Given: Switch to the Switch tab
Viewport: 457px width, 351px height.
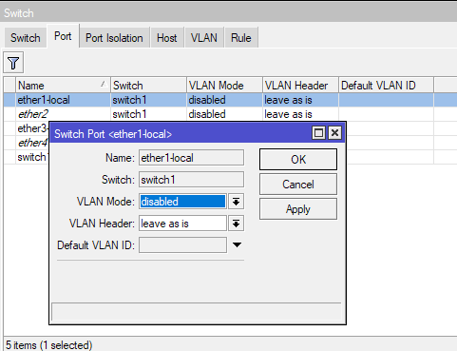Looking at the screenshot, I should coord(26,38).
